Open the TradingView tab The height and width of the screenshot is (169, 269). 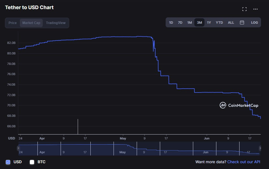click(56, 23)
